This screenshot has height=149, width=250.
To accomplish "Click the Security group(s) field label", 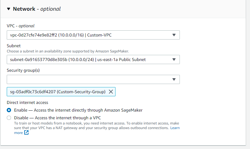I will point(23,70).
